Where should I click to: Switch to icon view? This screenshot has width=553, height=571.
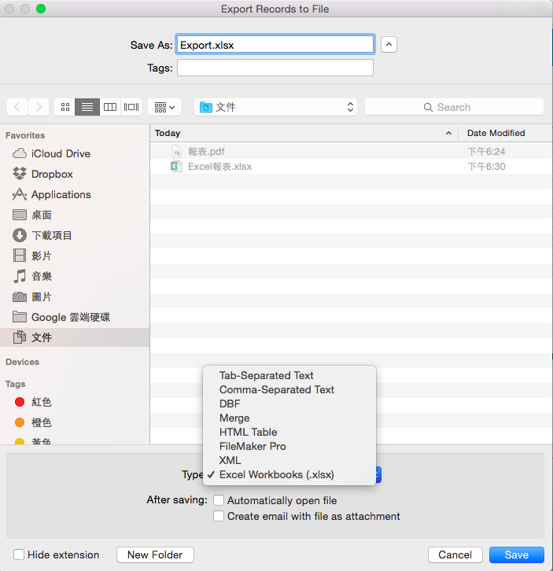pos(65,107)
